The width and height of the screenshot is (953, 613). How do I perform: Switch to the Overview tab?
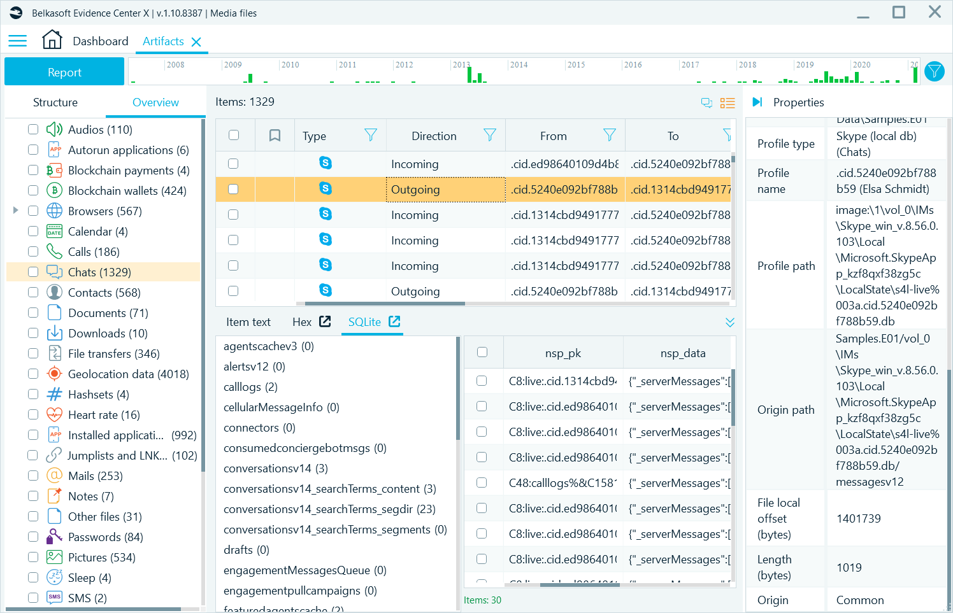click(155, 102)
